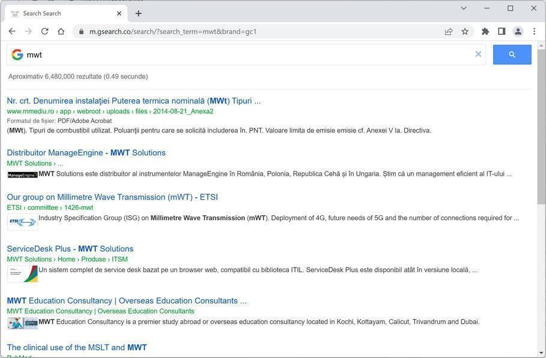Screen dimensions: 546x358
Task: Click the ETSI logo thumbnail
Action: (23, 222)
